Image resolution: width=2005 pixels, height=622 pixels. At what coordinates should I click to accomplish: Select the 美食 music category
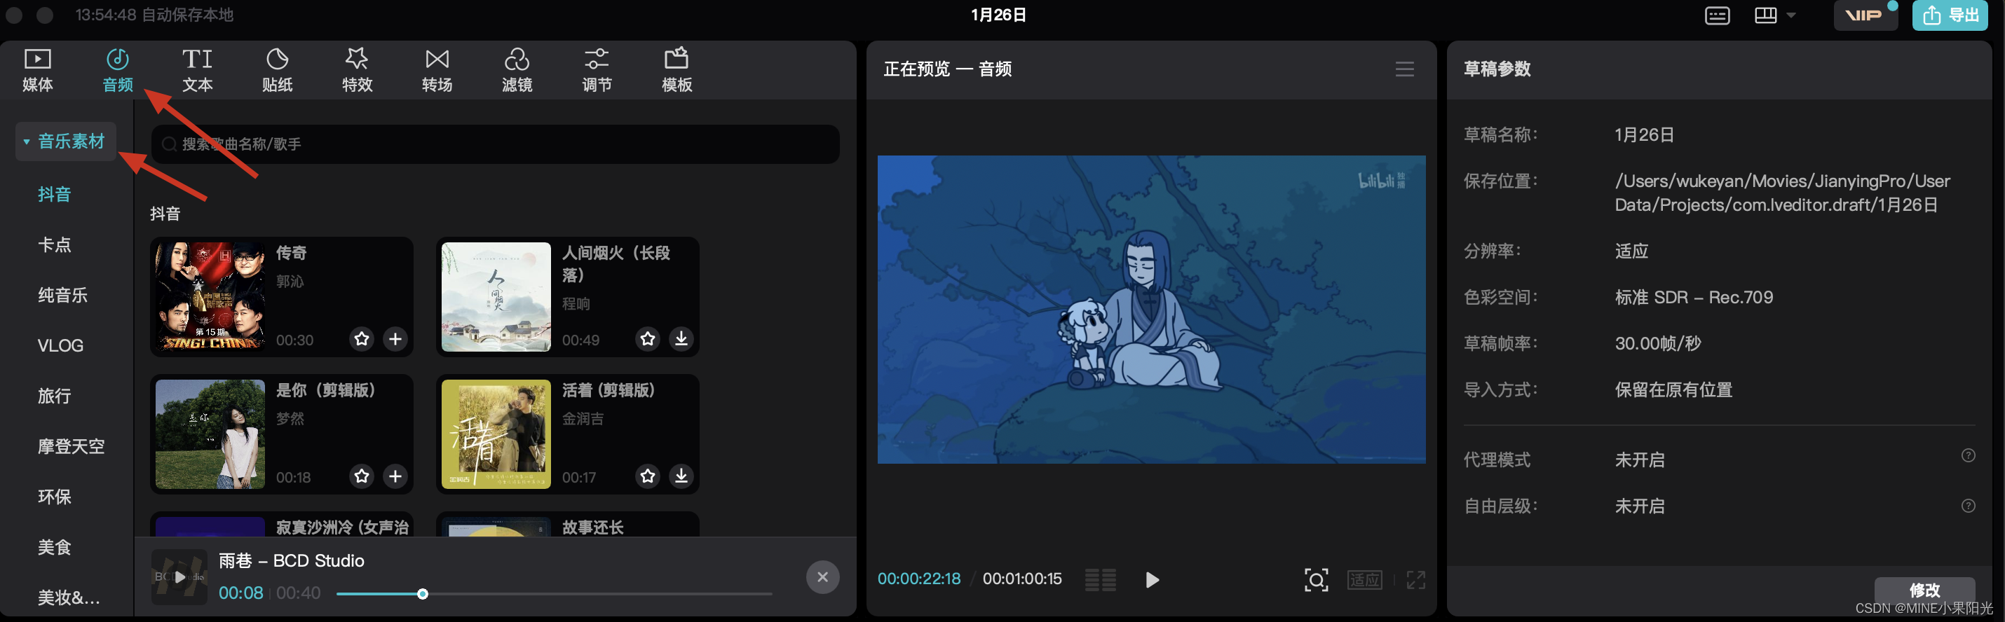pyautogui.click(x=55, y=547)
